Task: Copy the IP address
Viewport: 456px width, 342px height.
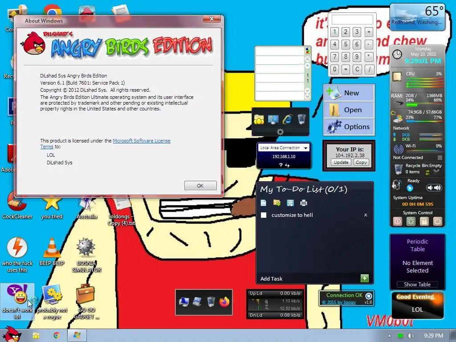Action: tap(361, 162)
